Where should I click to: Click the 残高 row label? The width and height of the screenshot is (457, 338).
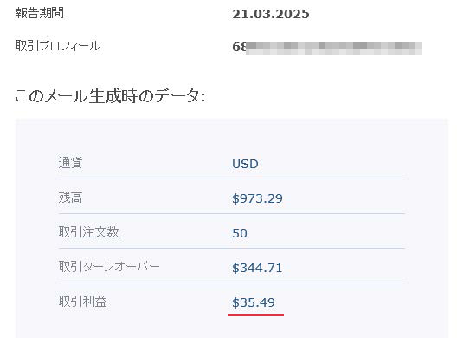tap(70, 198)
